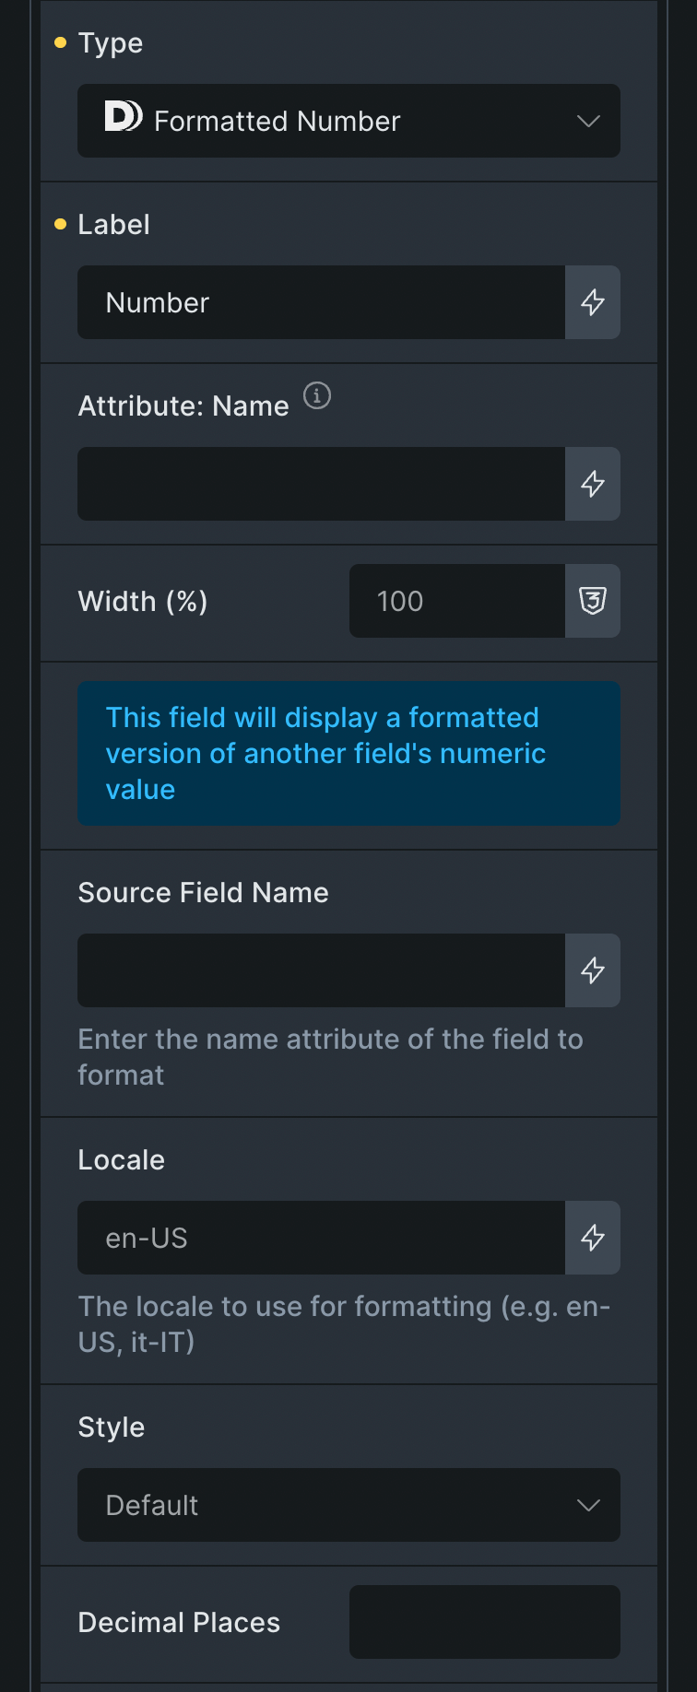Click the blue formatted number info banner
This screenshot has height=1692, width=697.
click(x=348, y=753)
